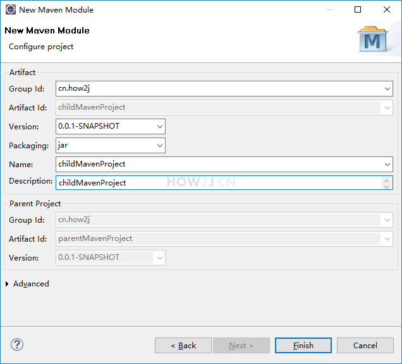Click the Description down spinner arrow
The image size is (402, 364).
(x=387, y=186)
